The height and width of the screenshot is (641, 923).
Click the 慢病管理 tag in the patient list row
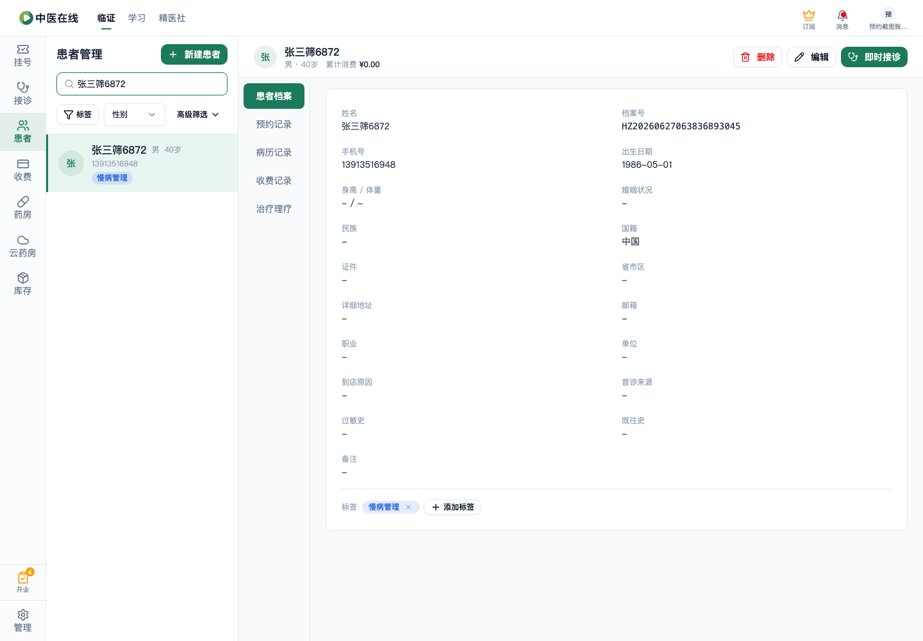coord(112,178)
